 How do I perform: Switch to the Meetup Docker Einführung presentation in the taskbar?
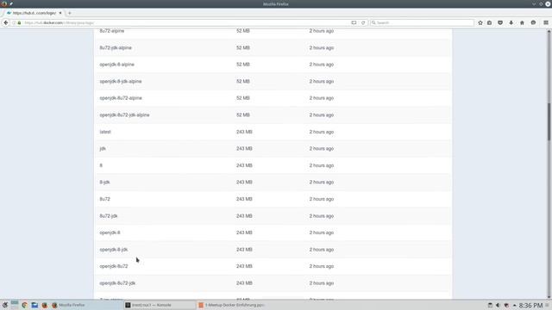click(x=232, y=305)
